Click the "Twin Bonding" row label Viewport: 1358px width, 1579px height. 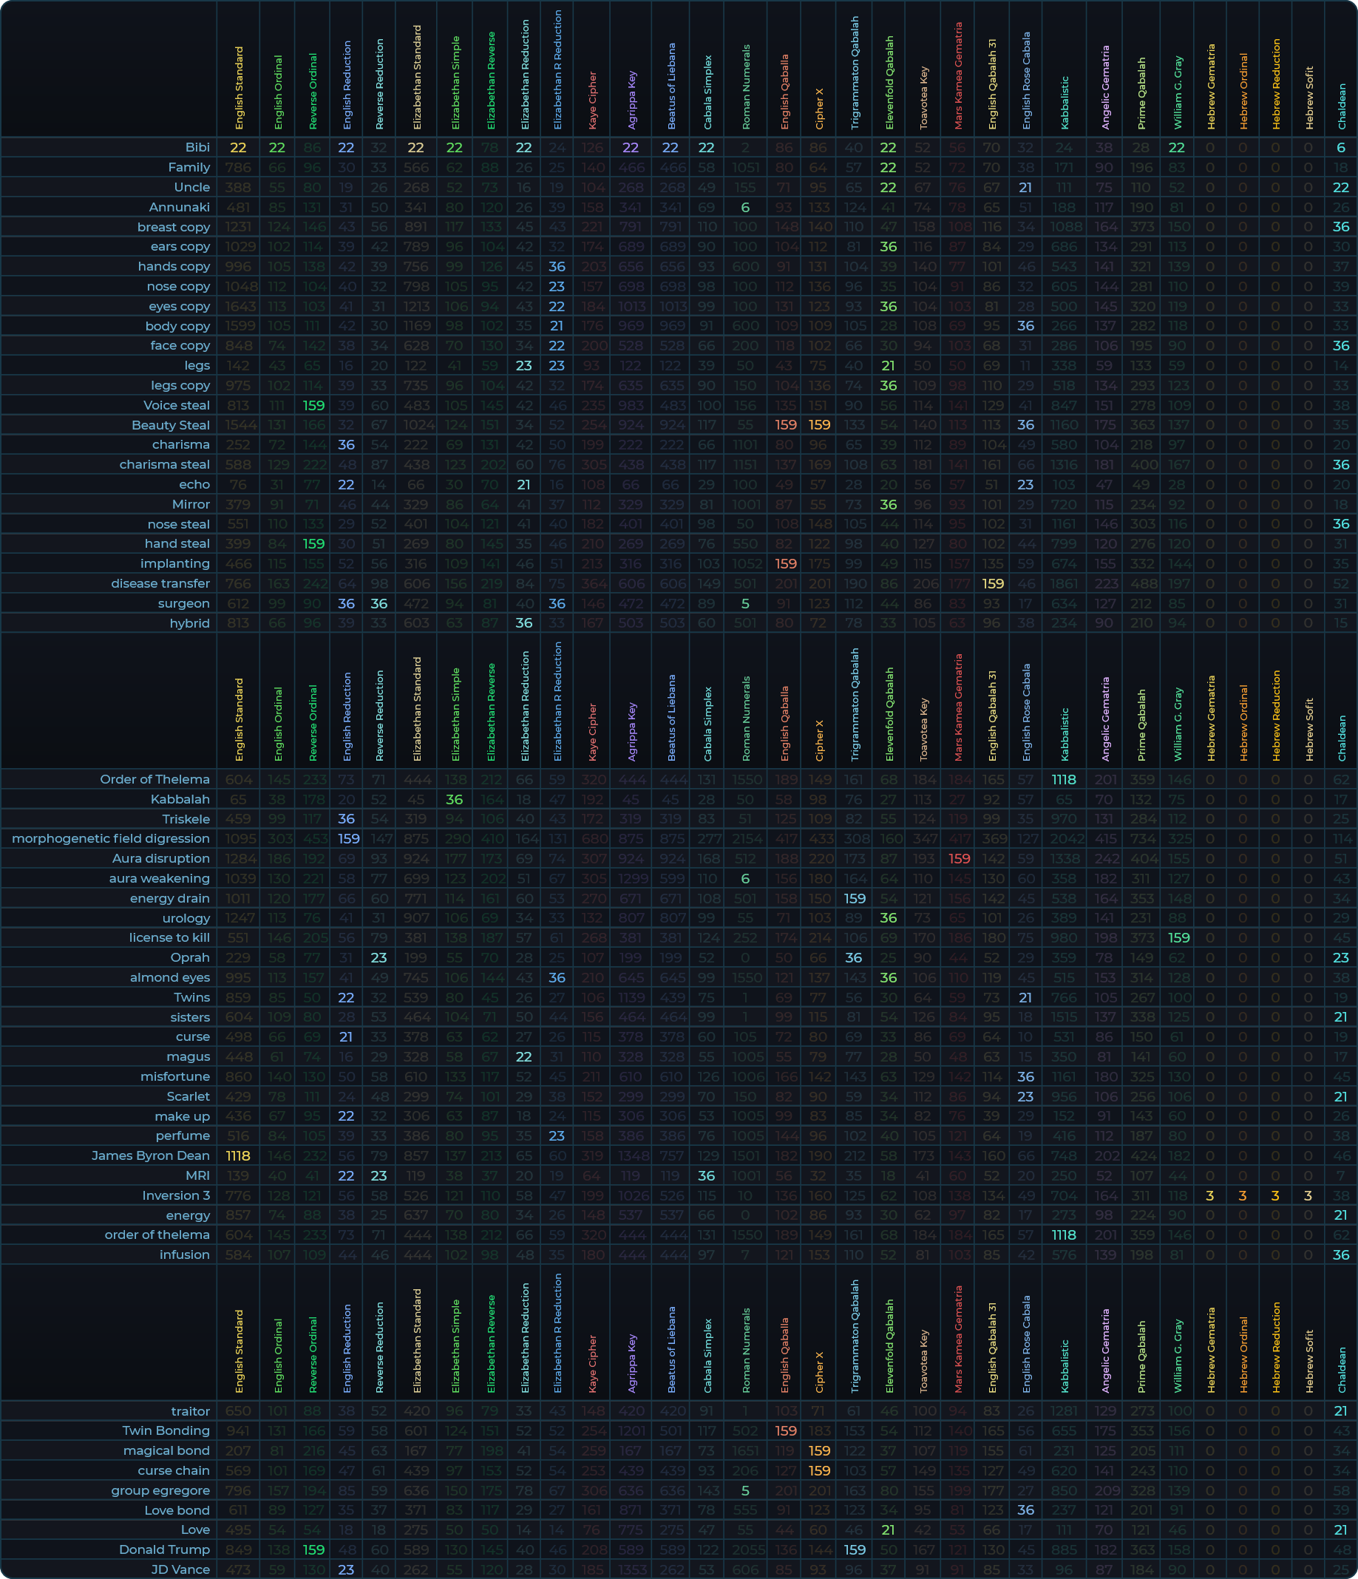pyautogui.click(x=166, y=1430)
